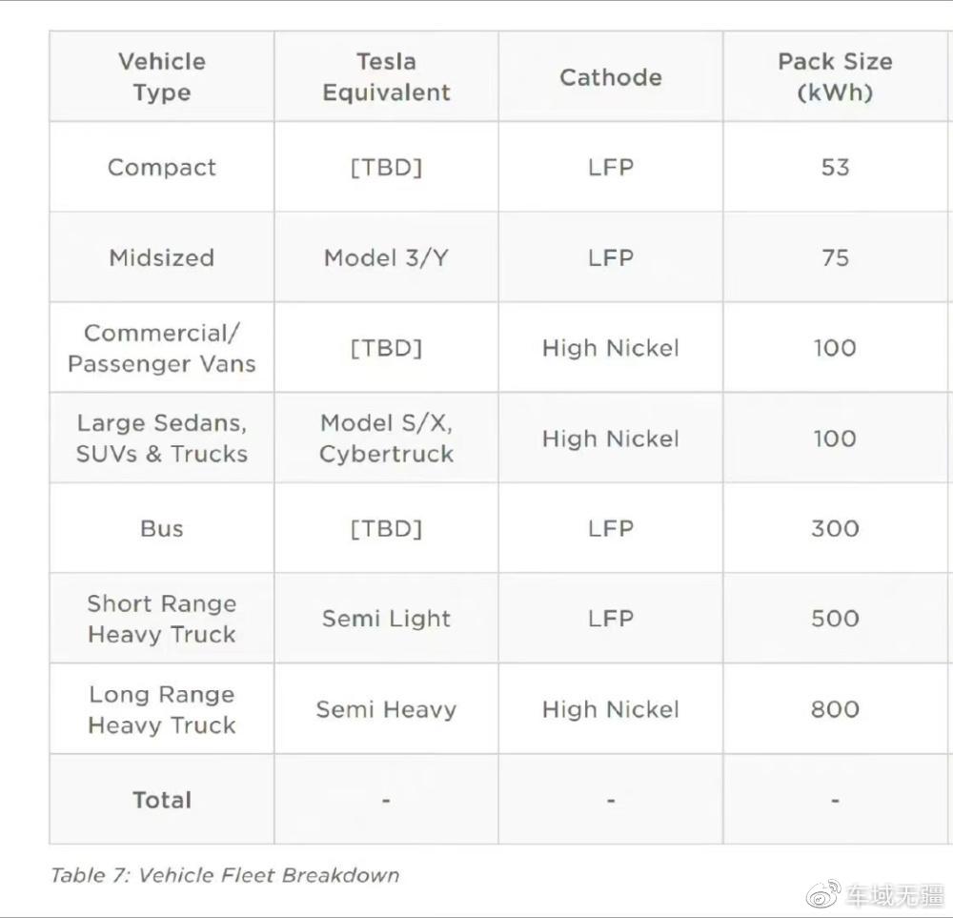This screenshot has width=953, height=918.
Task: Click the Tesla Equivalent column header
Action: coord(386,76)
